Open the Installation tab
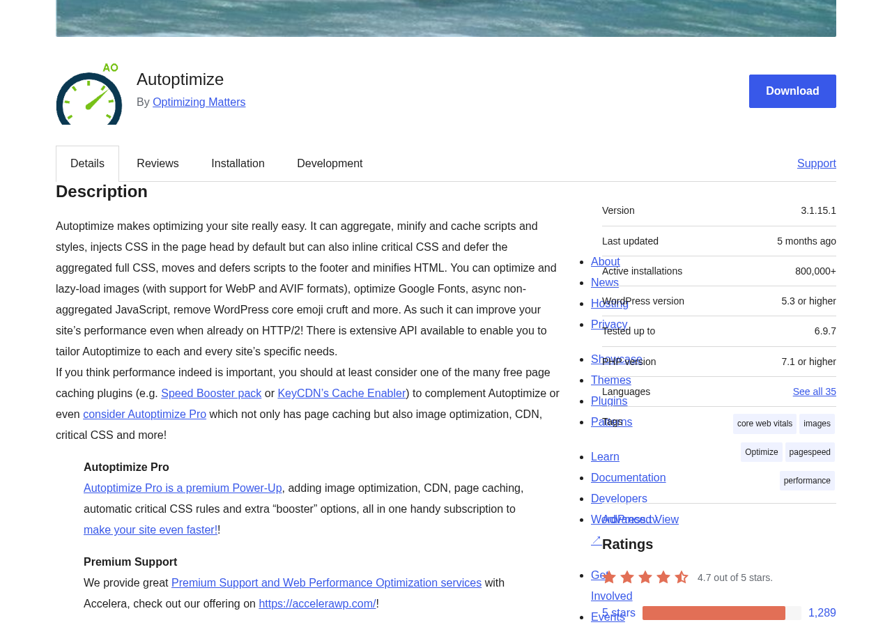This screenshot has height=627, width=892. point(238,164)
